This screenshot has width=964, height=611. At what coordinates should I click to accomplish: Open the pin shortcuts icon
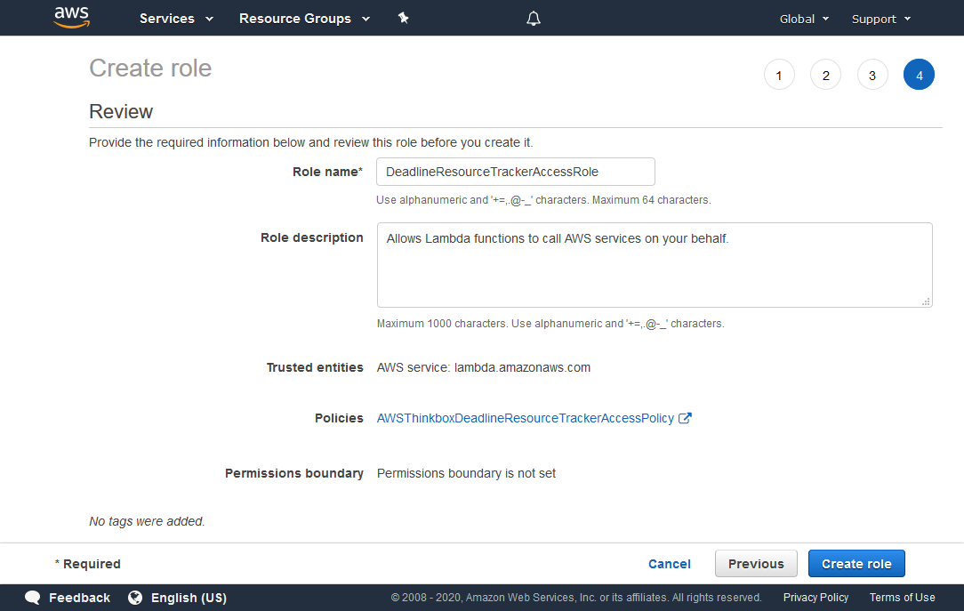tap(403, 18)
